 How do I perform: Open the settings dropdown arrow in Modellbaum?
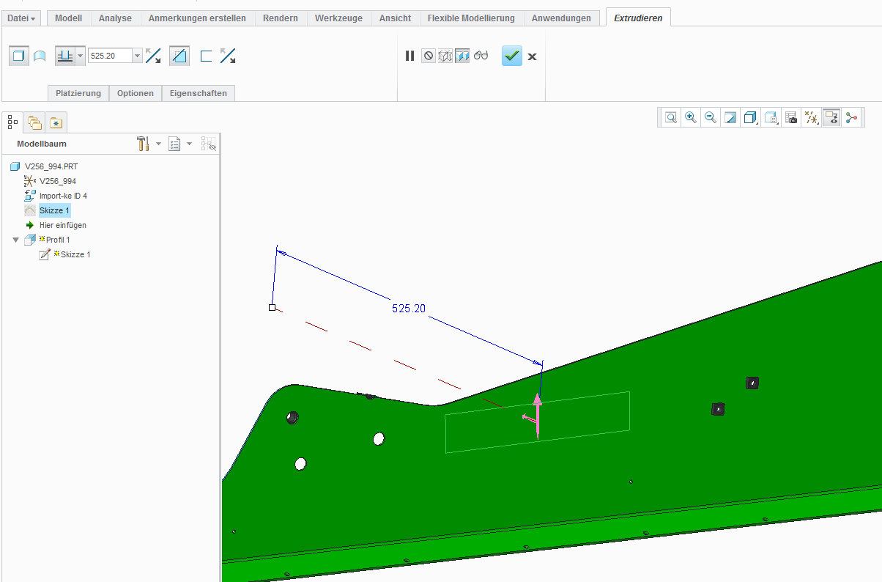click(158, 144)
